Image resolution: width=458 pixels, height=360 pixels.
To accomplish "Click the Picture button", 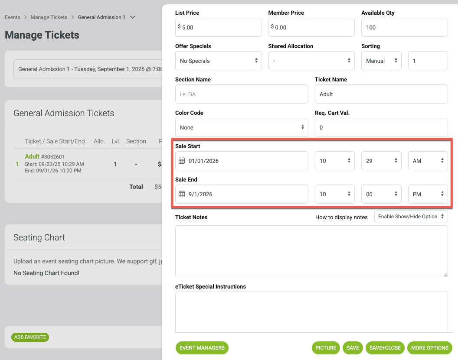I will click(326, 348).
